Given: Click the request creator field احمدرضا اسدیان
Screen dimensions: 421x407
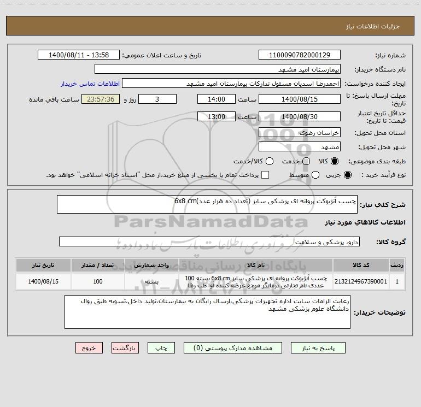Looking at the screenshot, I should pos(231,84).
